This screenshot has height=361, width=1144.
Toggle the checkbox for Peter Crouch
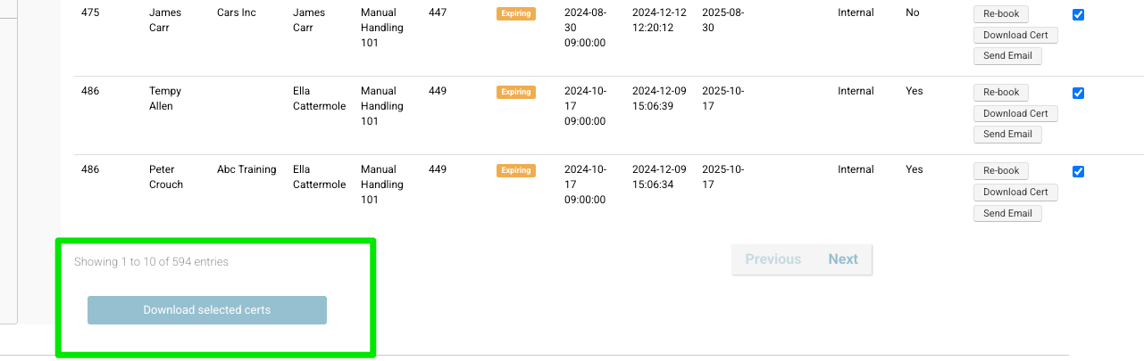point(1078,171)
